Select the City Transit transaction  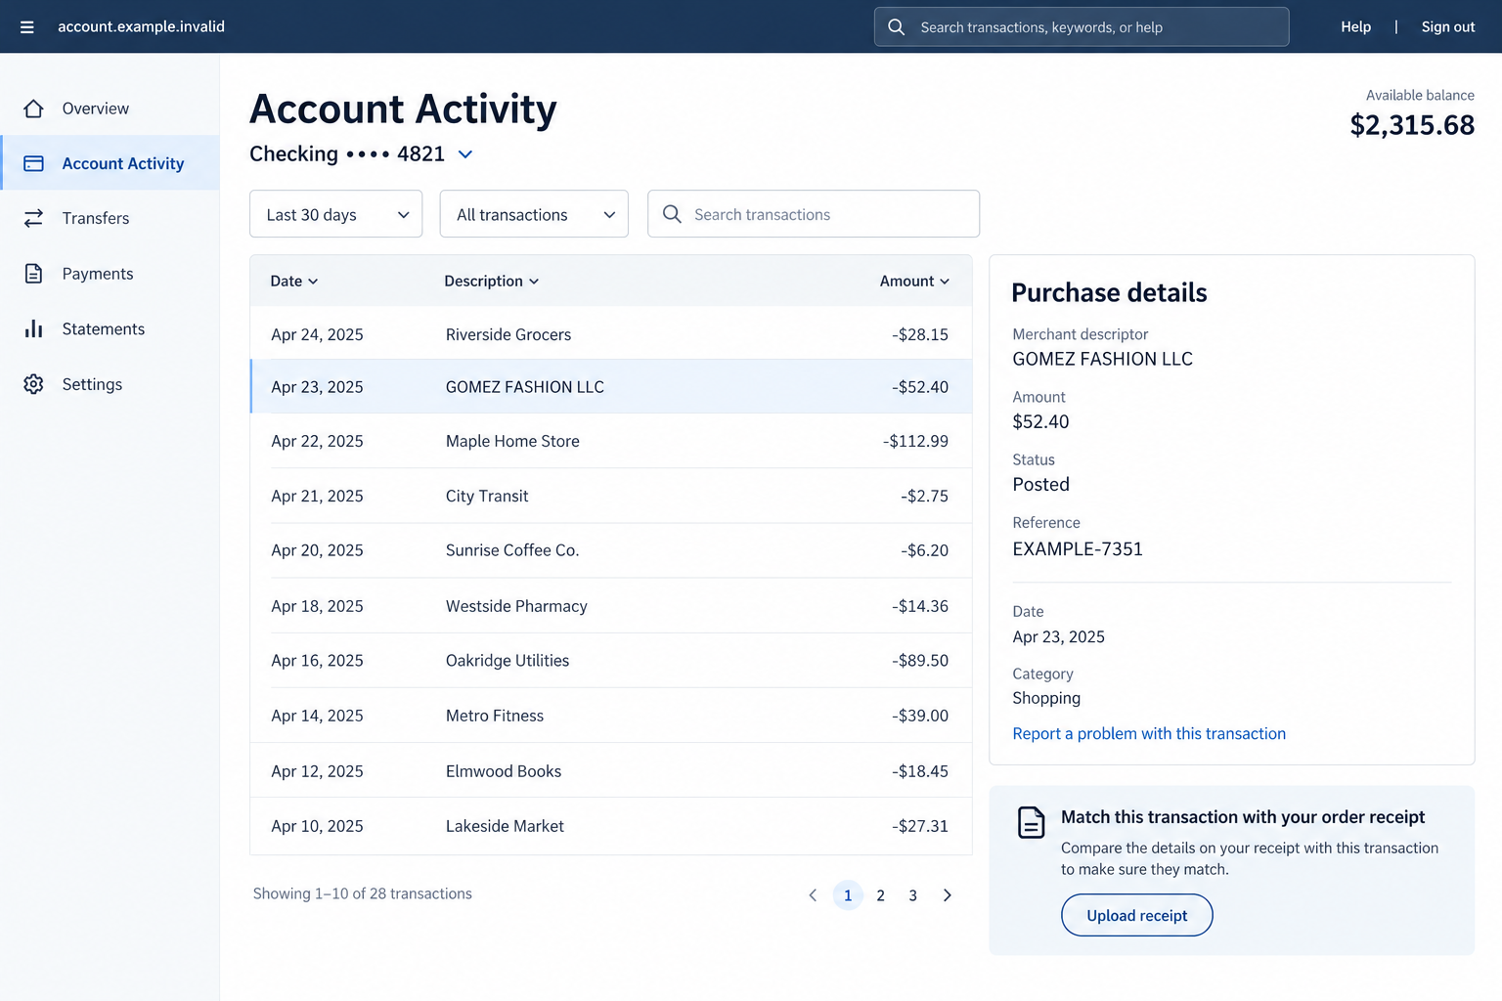pyautogui.click(x=611, y=497)
